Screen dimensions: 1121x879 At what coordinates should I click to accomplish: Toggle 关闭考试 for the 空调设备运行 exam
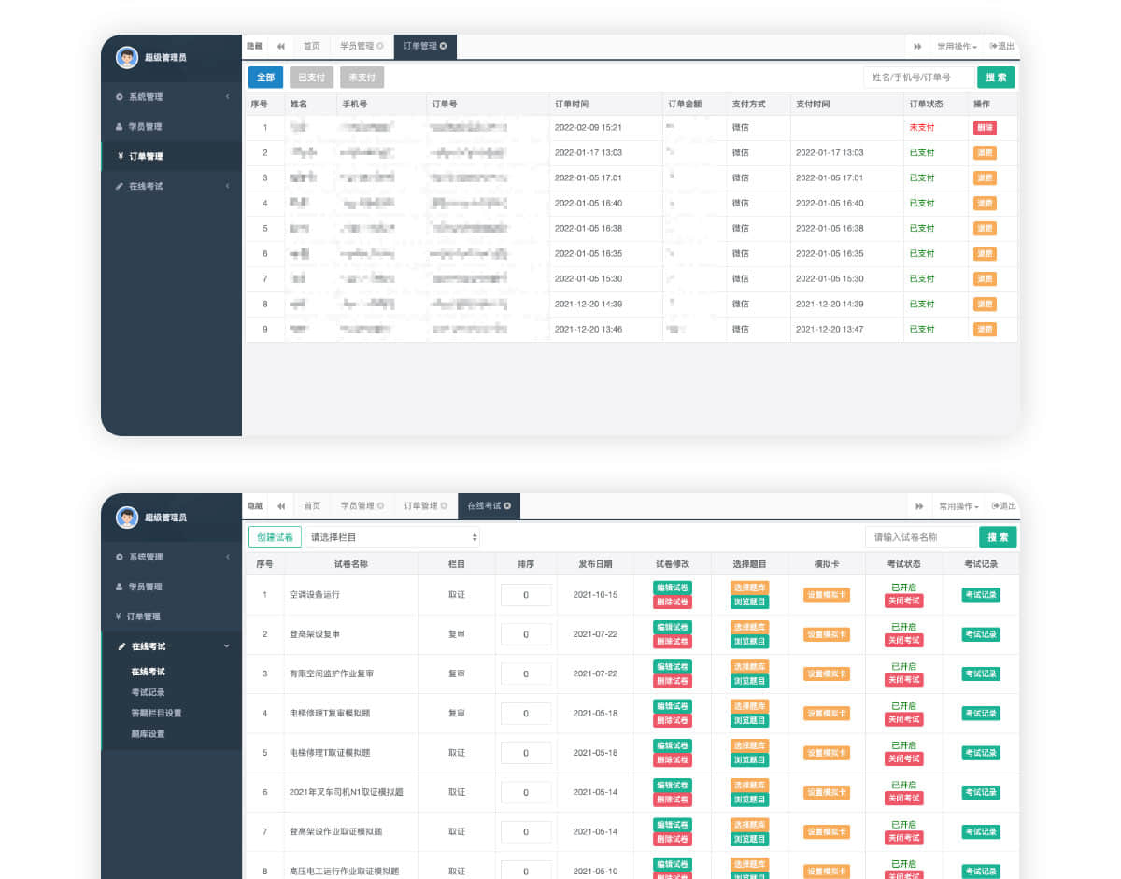click(x=903, y=602)
